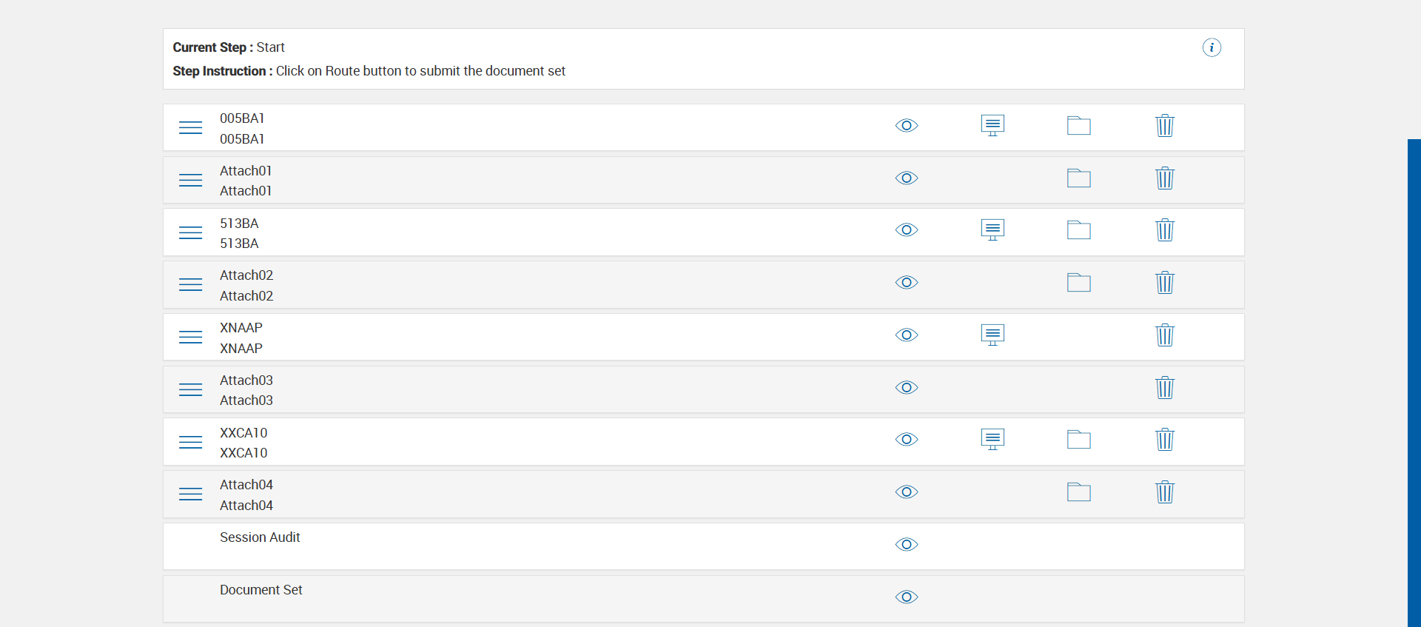Click the info icon in the step panel
Image resolution: width=1421 pixels, height=627 pixels.
pos(1212,47)
